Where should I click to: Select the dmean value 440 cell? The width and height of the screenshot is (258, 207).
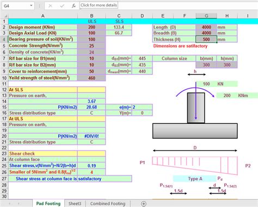tap(142, 71)
